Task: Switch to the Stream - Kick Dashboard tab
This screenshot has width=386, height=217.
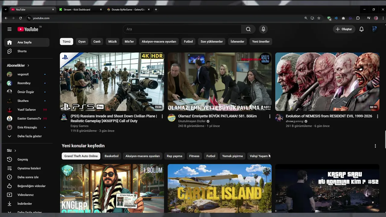Action: click(80, 10)
